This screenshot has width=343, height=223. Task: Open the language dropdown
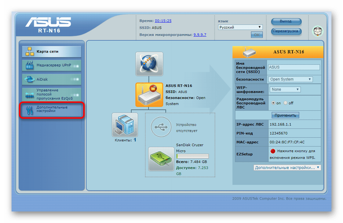(240, 27)
